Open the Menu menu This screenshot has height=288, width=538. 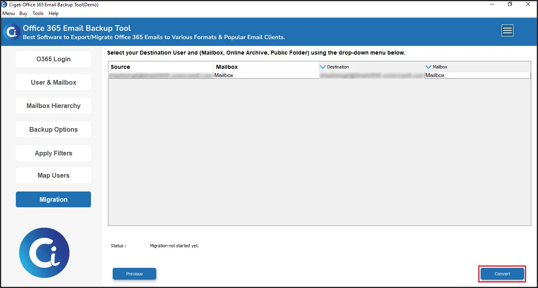pyautogui.click(x=8, y=13)
